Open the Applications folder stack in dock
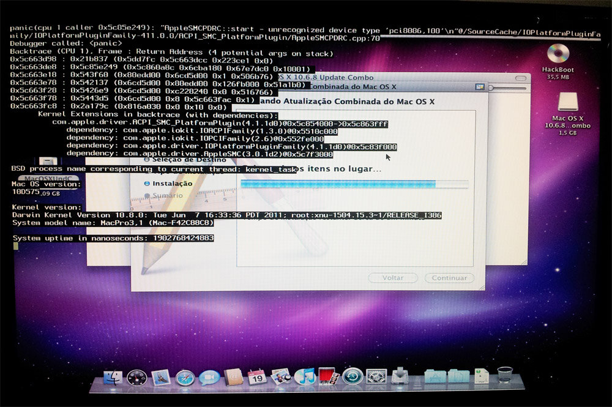 pos(433,376)
